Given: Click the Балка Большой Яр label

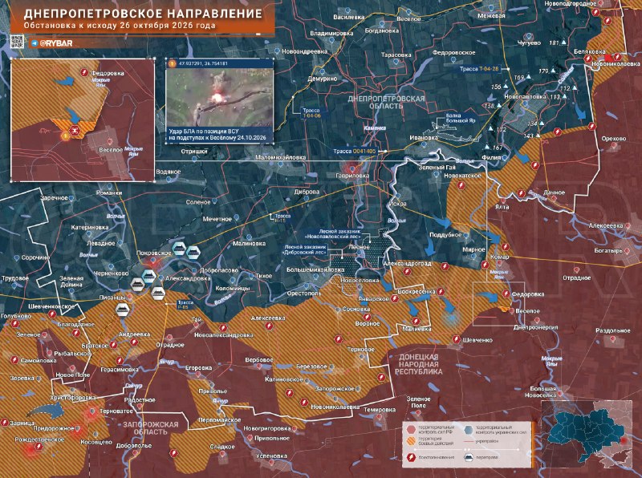Looking at the screenshot, I should (x=461, y=119).
